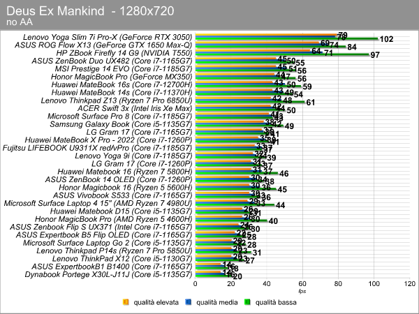Select Microsoft Surface Laptop Go 2 label

pyautogui.click(x=108, y=243)
